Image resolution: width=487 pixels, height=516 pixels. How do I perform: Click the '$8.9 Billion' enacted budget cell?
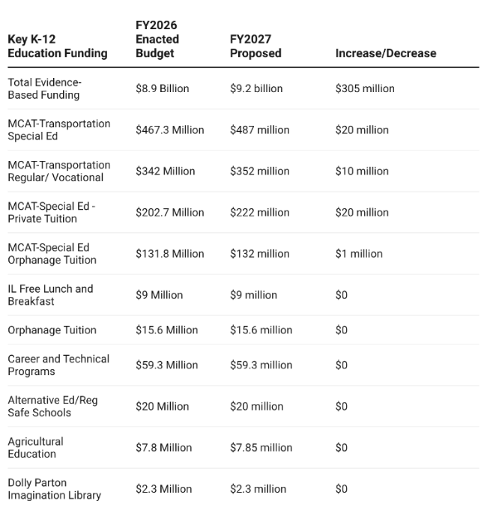(163, 88)
